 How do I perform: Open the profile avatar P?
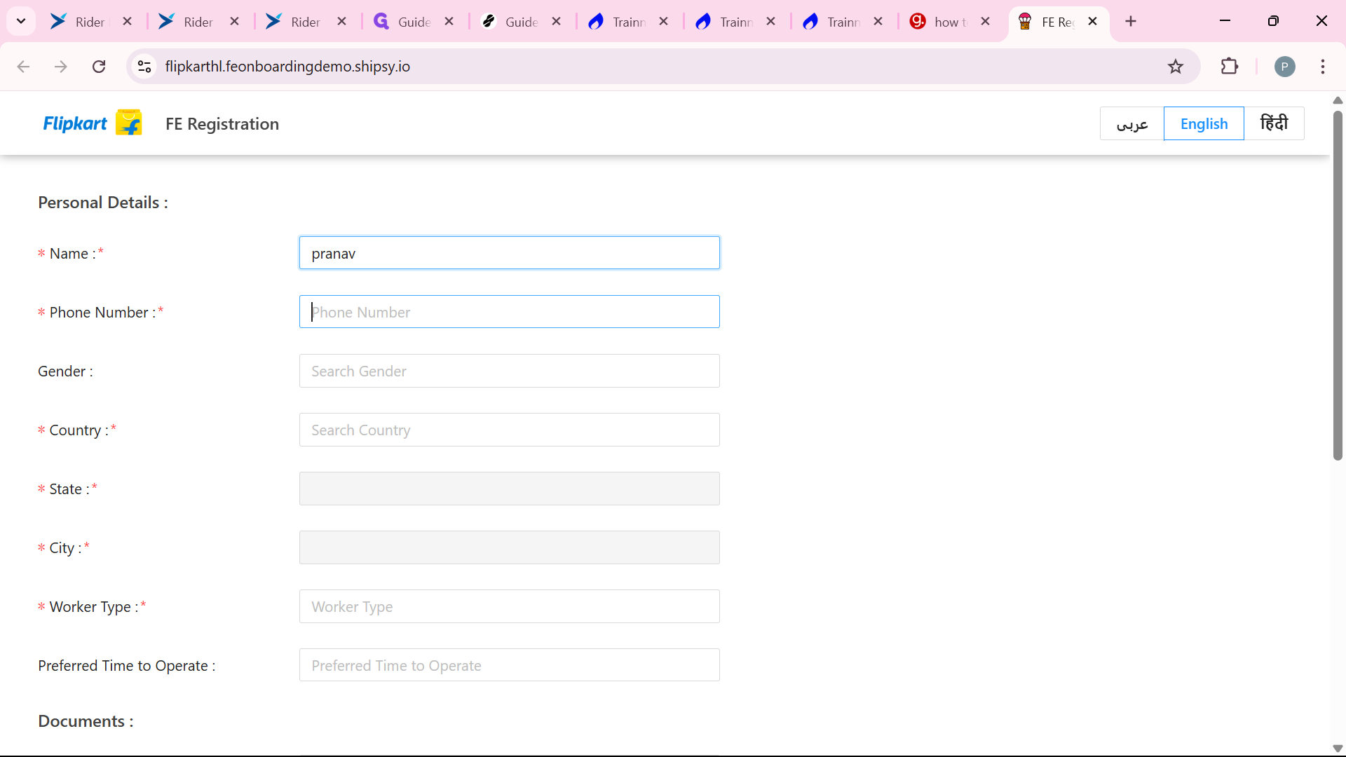tap(1284, 67)
